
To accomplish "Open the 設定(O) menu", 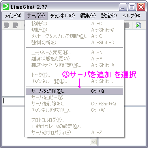I will click(109, 16).
